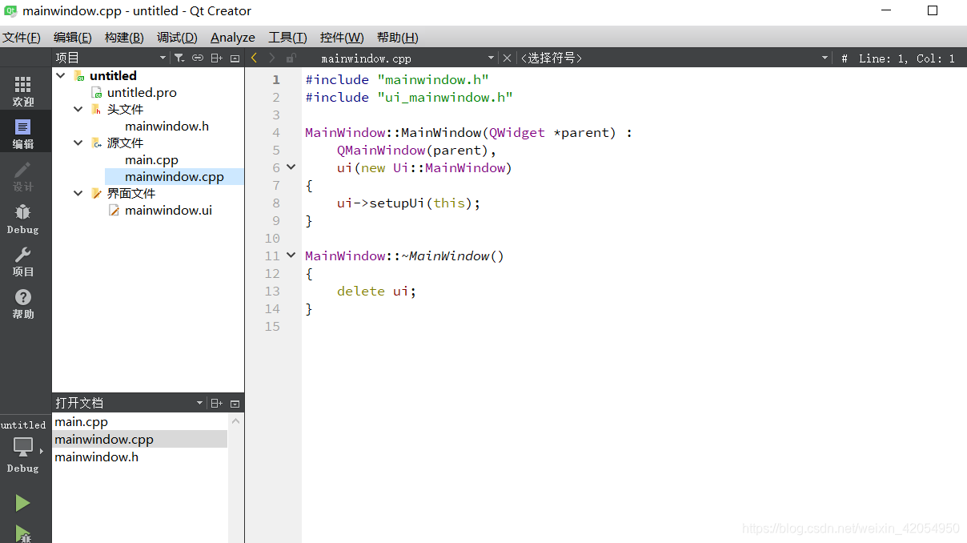Open 项目 (Projects) mode in the sidebar
The height and width of the screenshot is (543, 967).
pyautogui.click(x=23, y=260)
